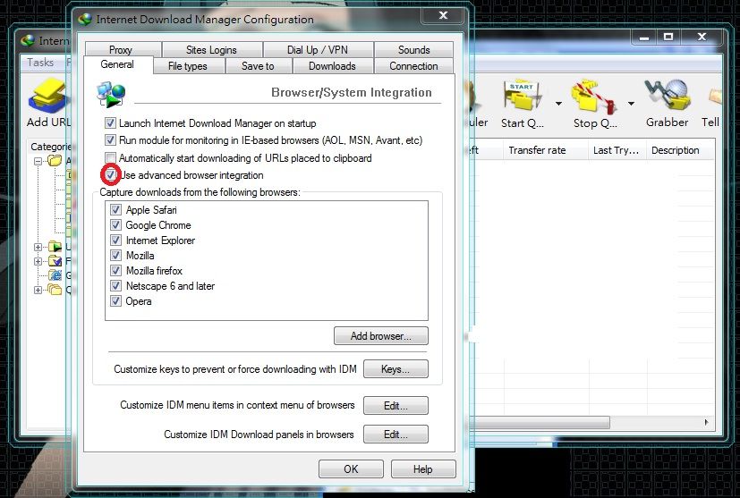Viewport: 740px width, 498px height.
Task: Click the Last Try column header
Action: [617, 150]
